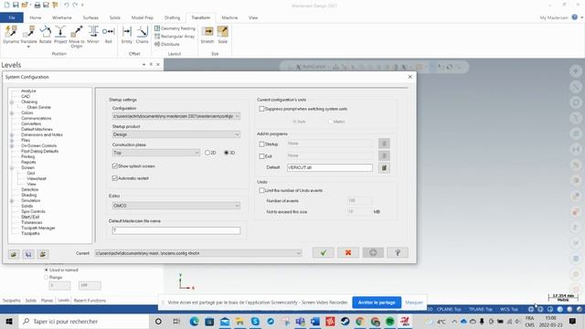
Task: Click the red X cancel button
Action: pyautogui.click(x=348, y=252)
